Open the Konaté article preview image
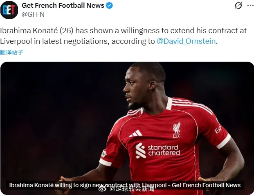The image size is (254, 195). pyautogui.click(x=127, y=128)
